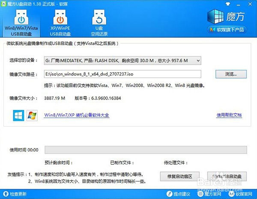
Task: Open Win8/Win7/XP 装机必备软件大全 link
Action: [77, 115]
